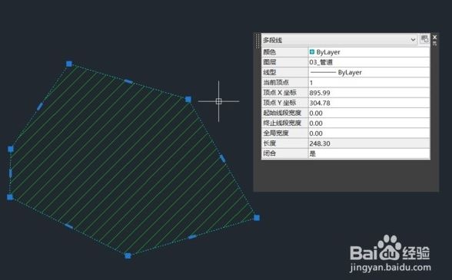The image size is (452, 280).
Task: Click the panel options icon below the close X
Action: [435, 44]
